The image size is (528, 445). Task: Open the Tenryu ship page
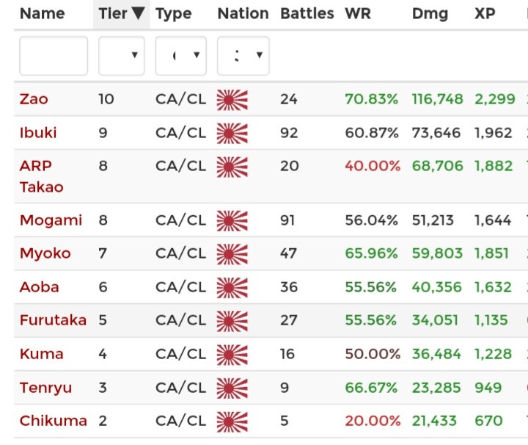(45, 388)
